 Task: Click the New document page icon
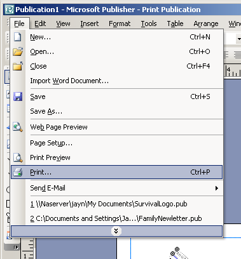click(x=18, y=37)
